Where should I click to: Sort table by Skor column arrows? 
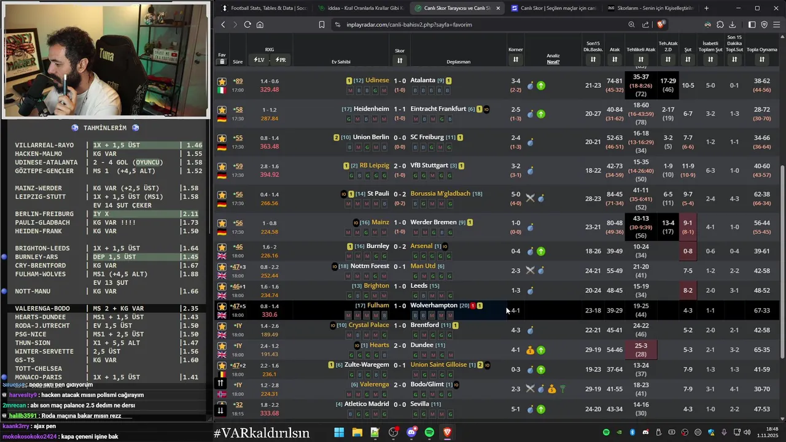pyautogui.click(x=400, y=60)
